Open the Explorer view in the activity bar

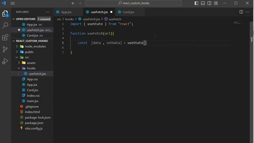(5, 14)
